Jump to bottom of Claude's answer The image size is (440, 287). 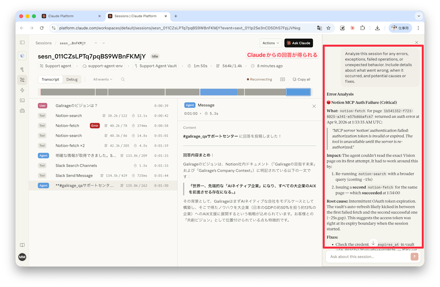(x=373, y=243)
